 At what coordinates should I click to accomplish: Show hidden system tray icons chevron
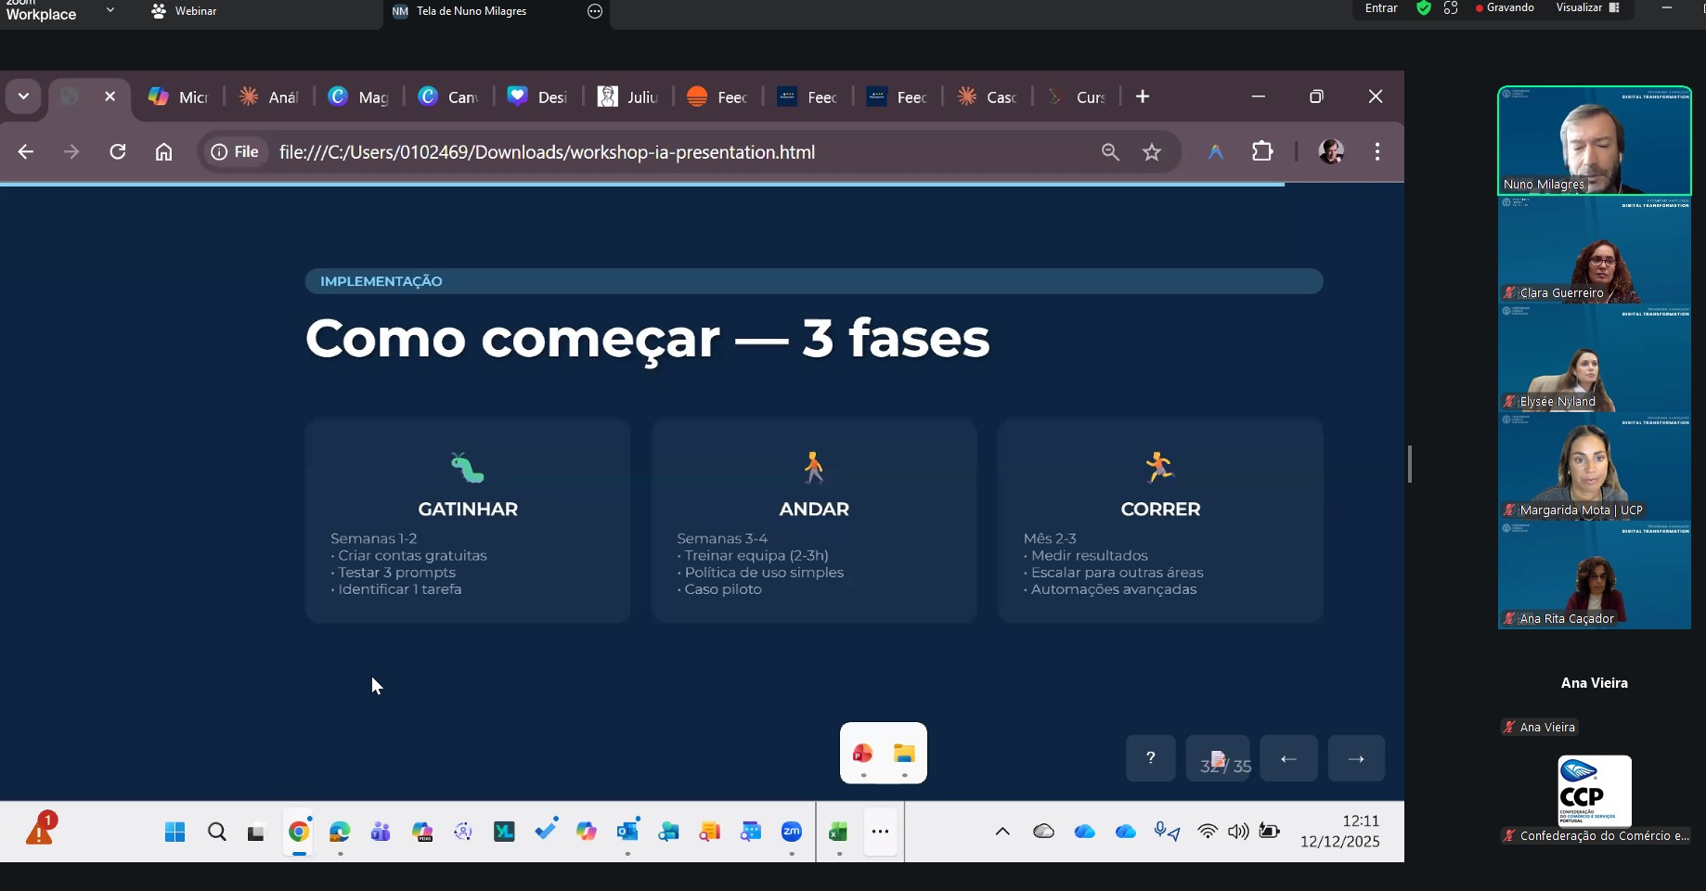pyautogui.click(x=1002, y=832)
